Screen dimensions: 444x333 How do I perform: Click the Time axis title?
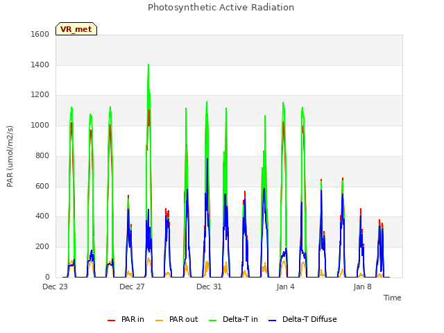(x=393, y=298)
